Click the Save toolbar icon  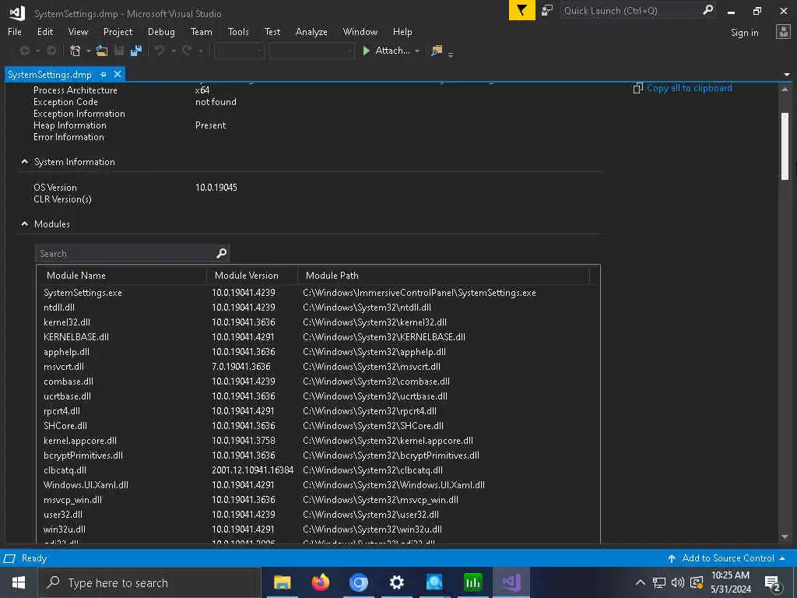point(119,51)
